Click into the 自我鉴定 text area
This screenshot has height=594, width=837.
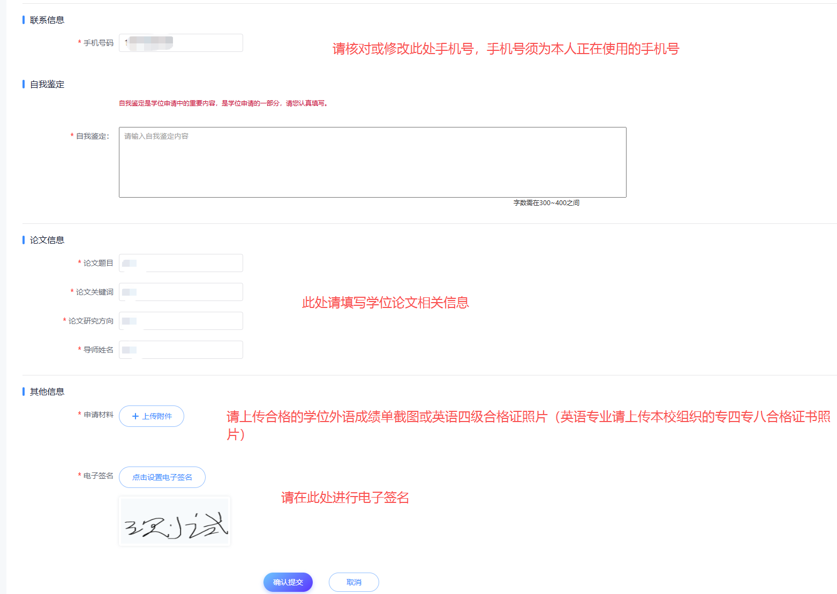point(373,162)
